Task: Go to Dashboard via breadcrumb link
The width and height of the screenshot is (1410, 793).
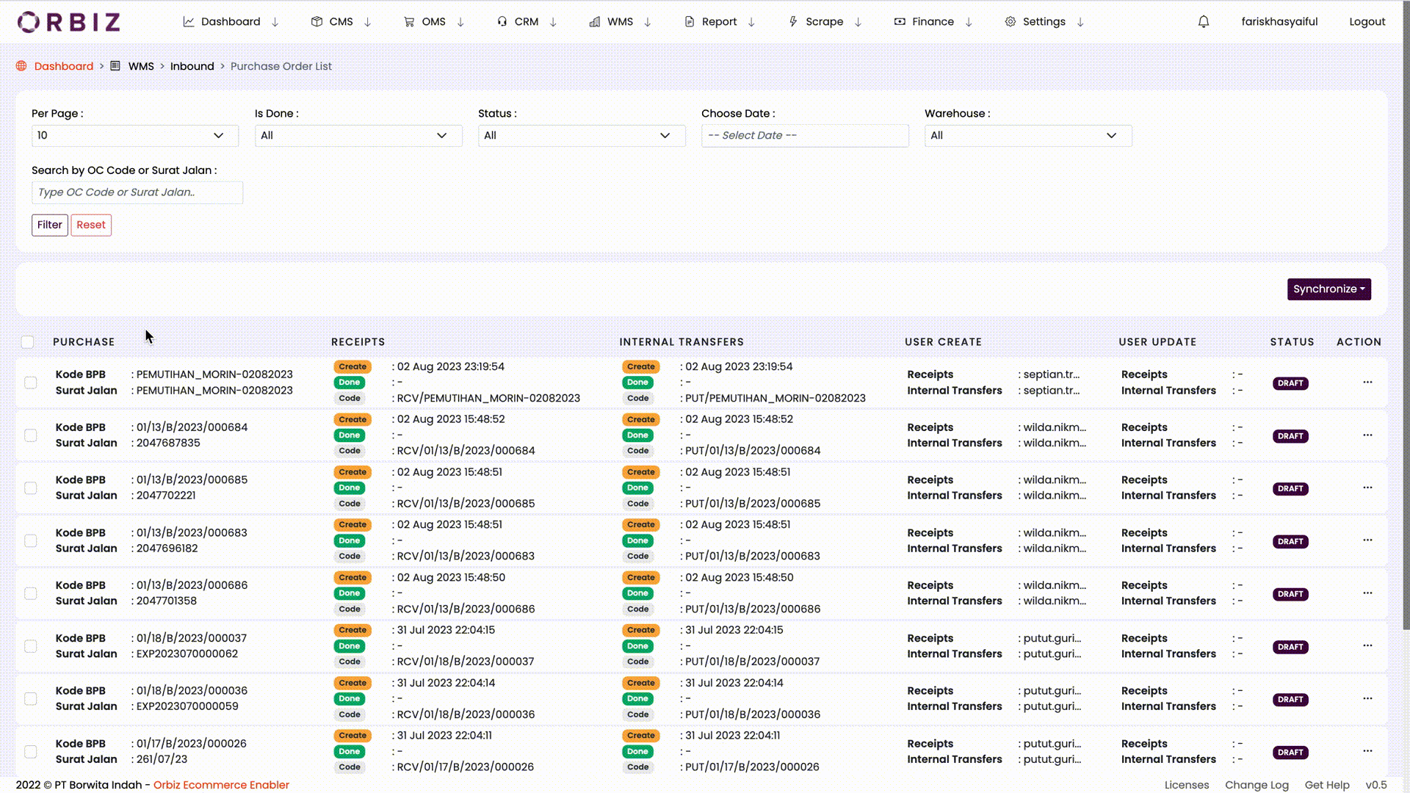Action: click(x=64, y=66)
